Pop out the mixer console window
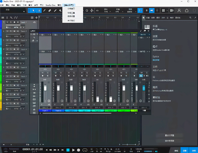198x153 pixels. click(x=145, y=31)
